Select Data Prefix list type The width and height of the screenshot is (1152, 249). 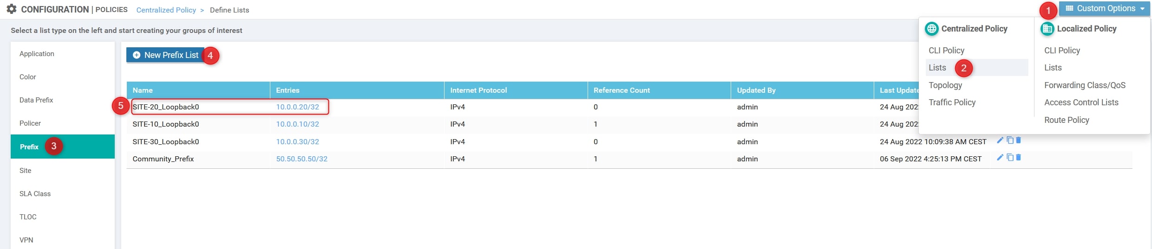pyautogui.click(x=36, y=100)
